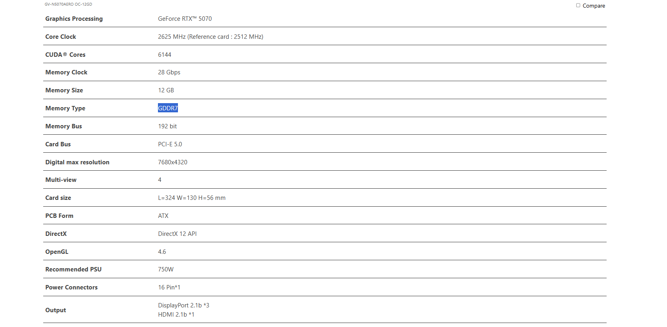Click the HDMI 2.1b *1 output text

[176, 315]
